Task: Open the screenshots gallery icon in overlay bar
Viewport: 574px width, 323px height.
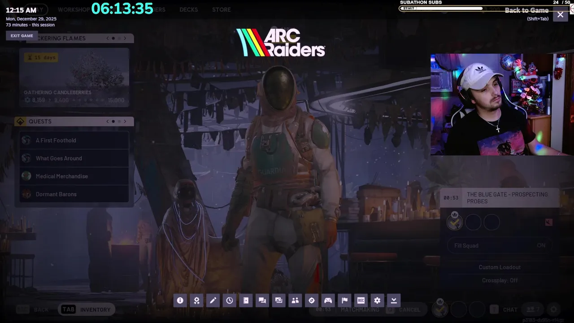Action: 278,301
